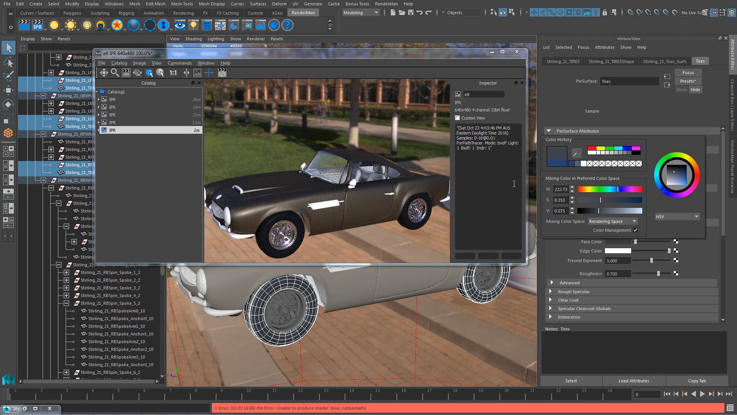This screenshot has width=737, height=415.
Task: Expand the Advanced section
Action: click(x=552, y=283)
